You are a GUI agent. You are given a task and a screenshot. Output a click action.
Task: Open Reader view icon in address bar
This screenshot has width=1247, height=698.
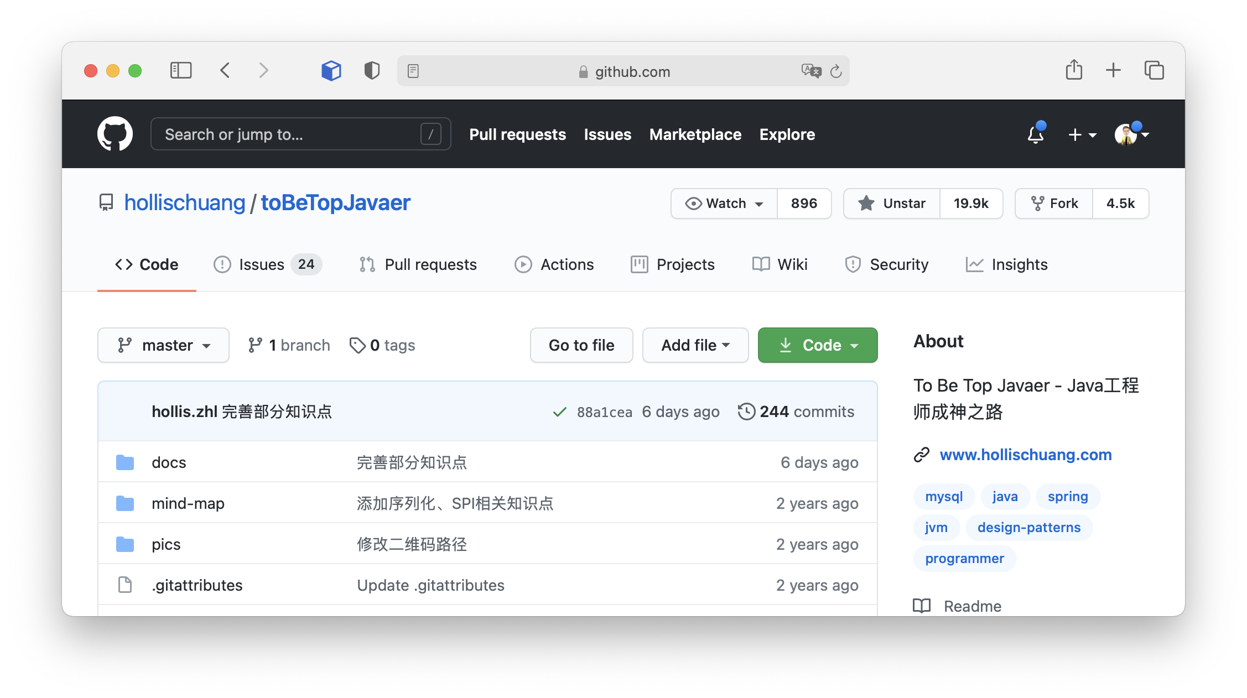tap(413, 71)
